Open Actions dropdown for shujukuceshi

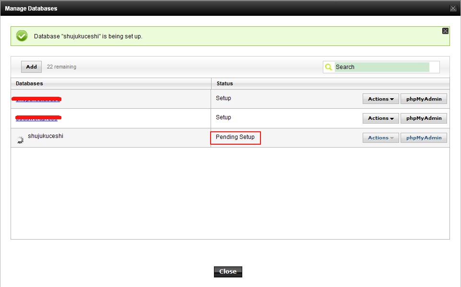click(381, 138)
